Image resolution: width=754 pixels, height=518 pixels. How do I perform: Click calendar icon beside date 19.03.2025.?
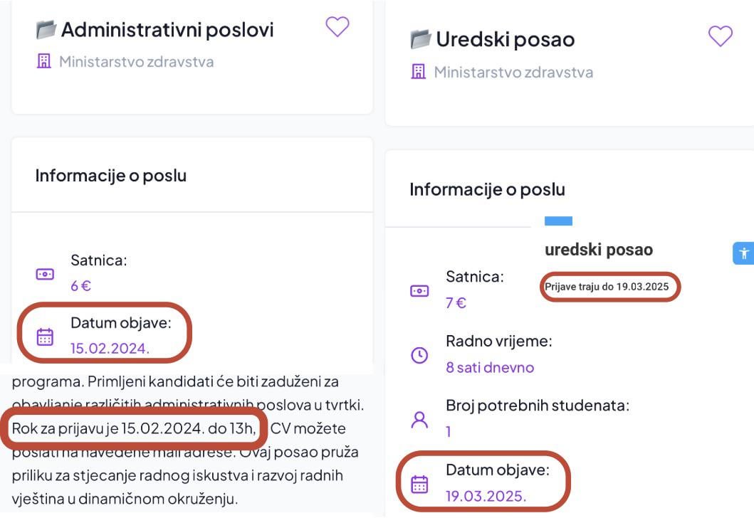click(419, 484)
